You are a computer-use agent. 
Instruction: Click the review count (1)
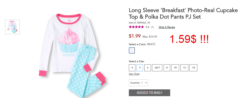[x=153, y=27]
